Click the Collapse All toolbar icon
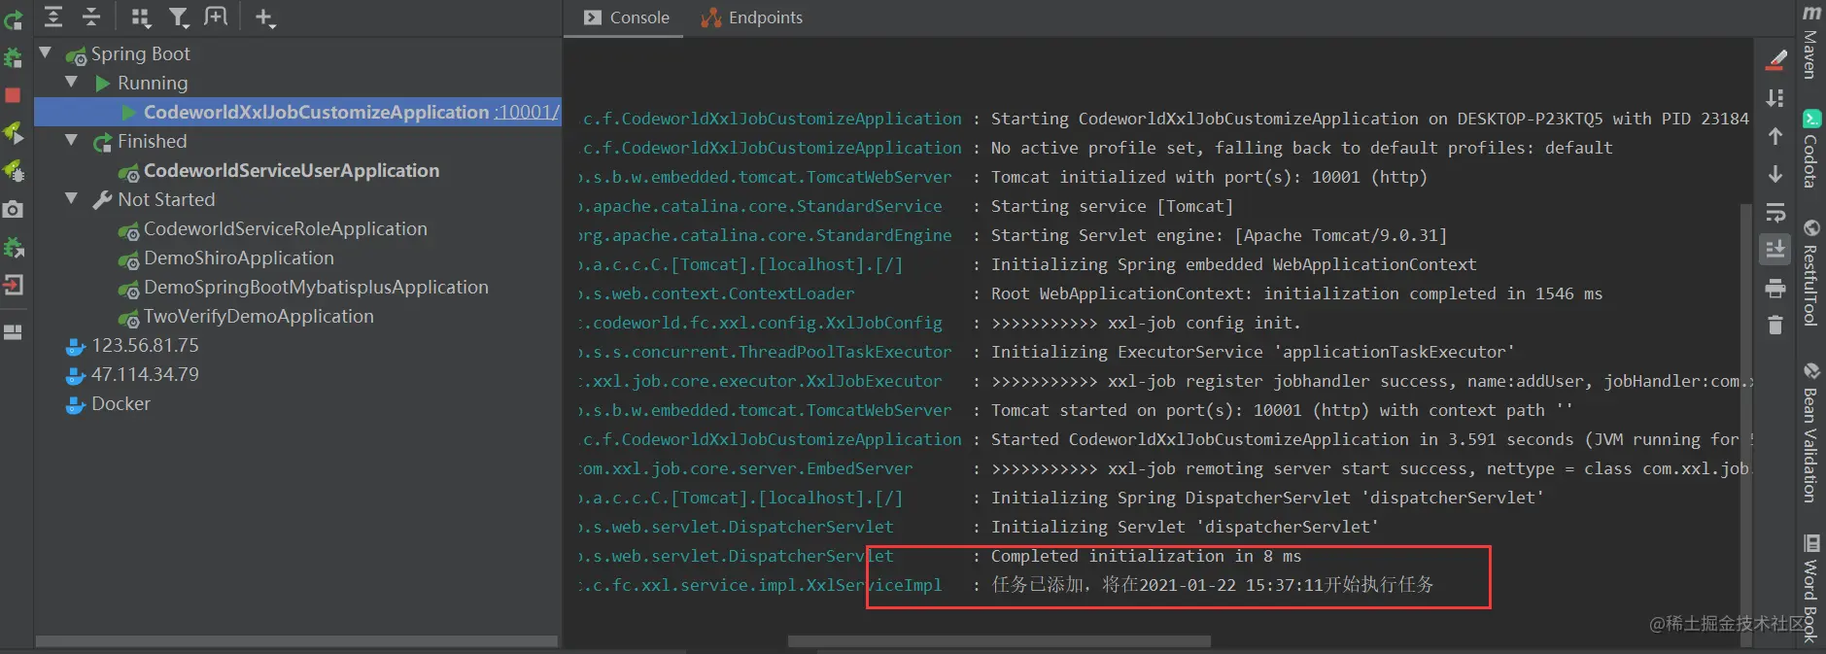Screen dimensions: 1826x654 click(91, 17)
